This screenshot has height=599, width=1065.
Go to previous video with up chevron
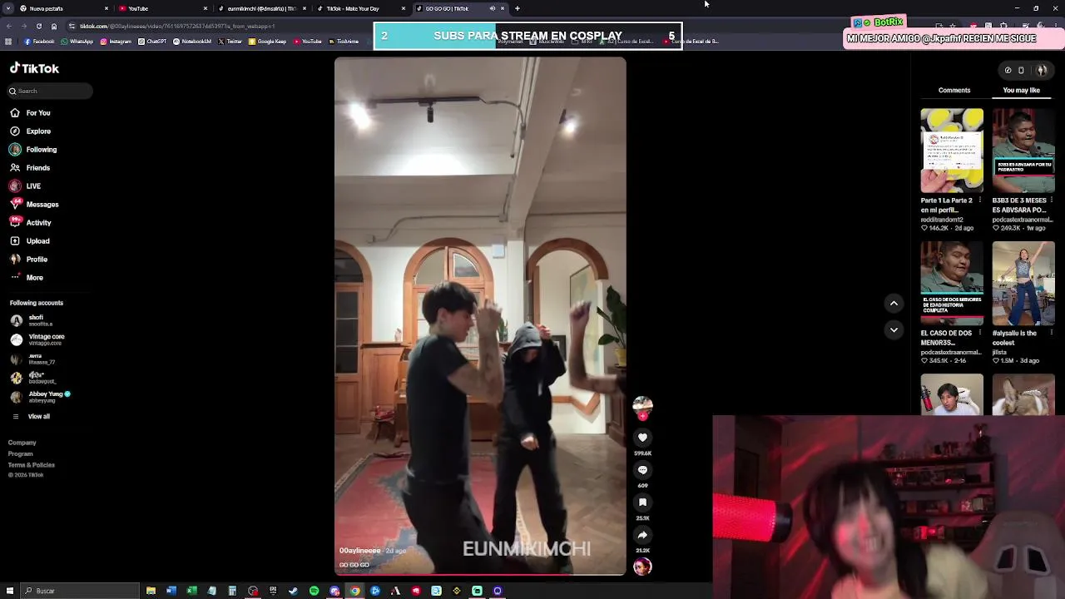[x=894, y=304]
